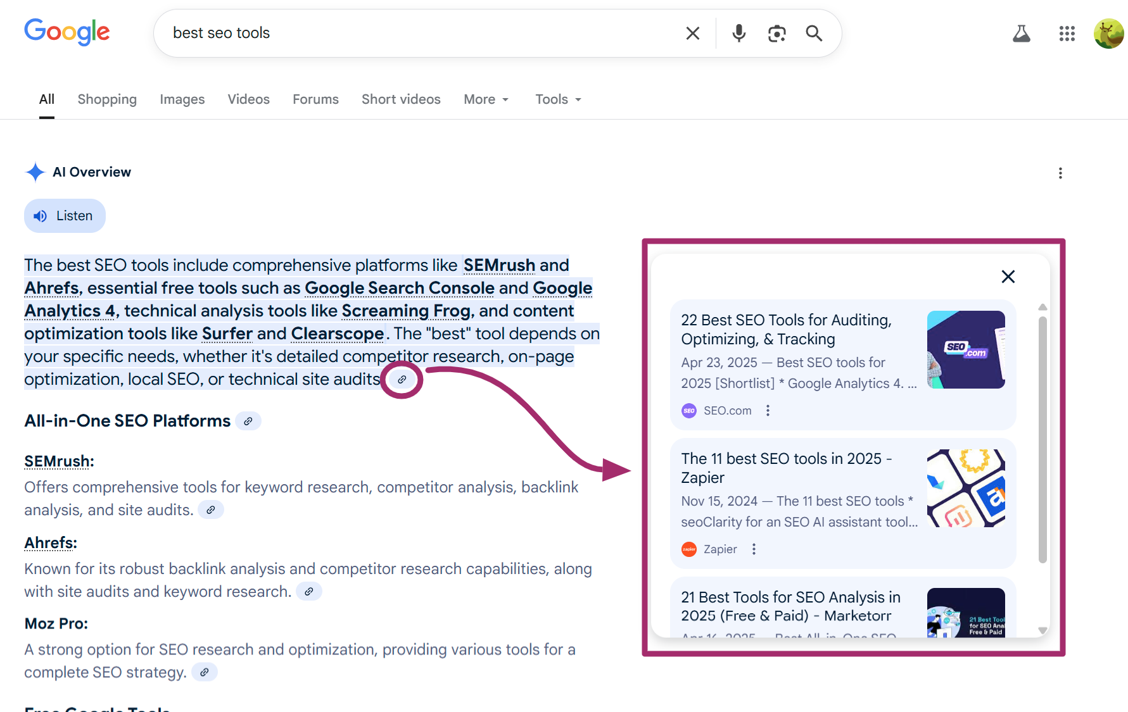Image resolution: width=1128 pixels, height=712 pixels.
Task: Expand the More search filters dropdown
Action: 486,99
